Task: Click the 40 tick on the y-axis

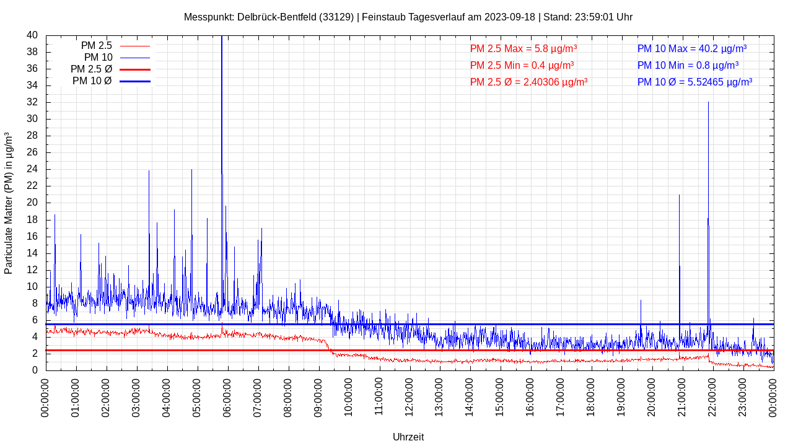Action: [x=32, y=35]
